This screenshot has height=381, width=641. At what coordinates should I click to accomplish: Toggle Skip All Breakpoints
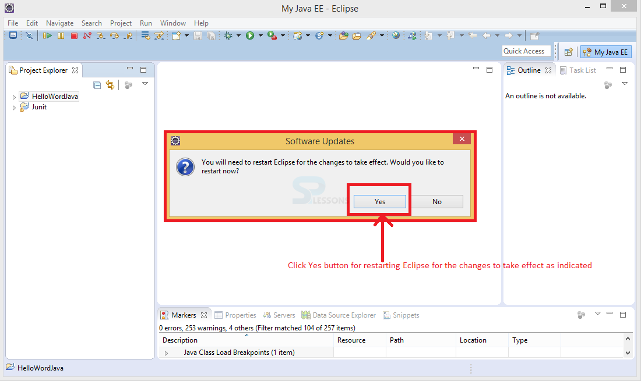(x=29, y=36)
